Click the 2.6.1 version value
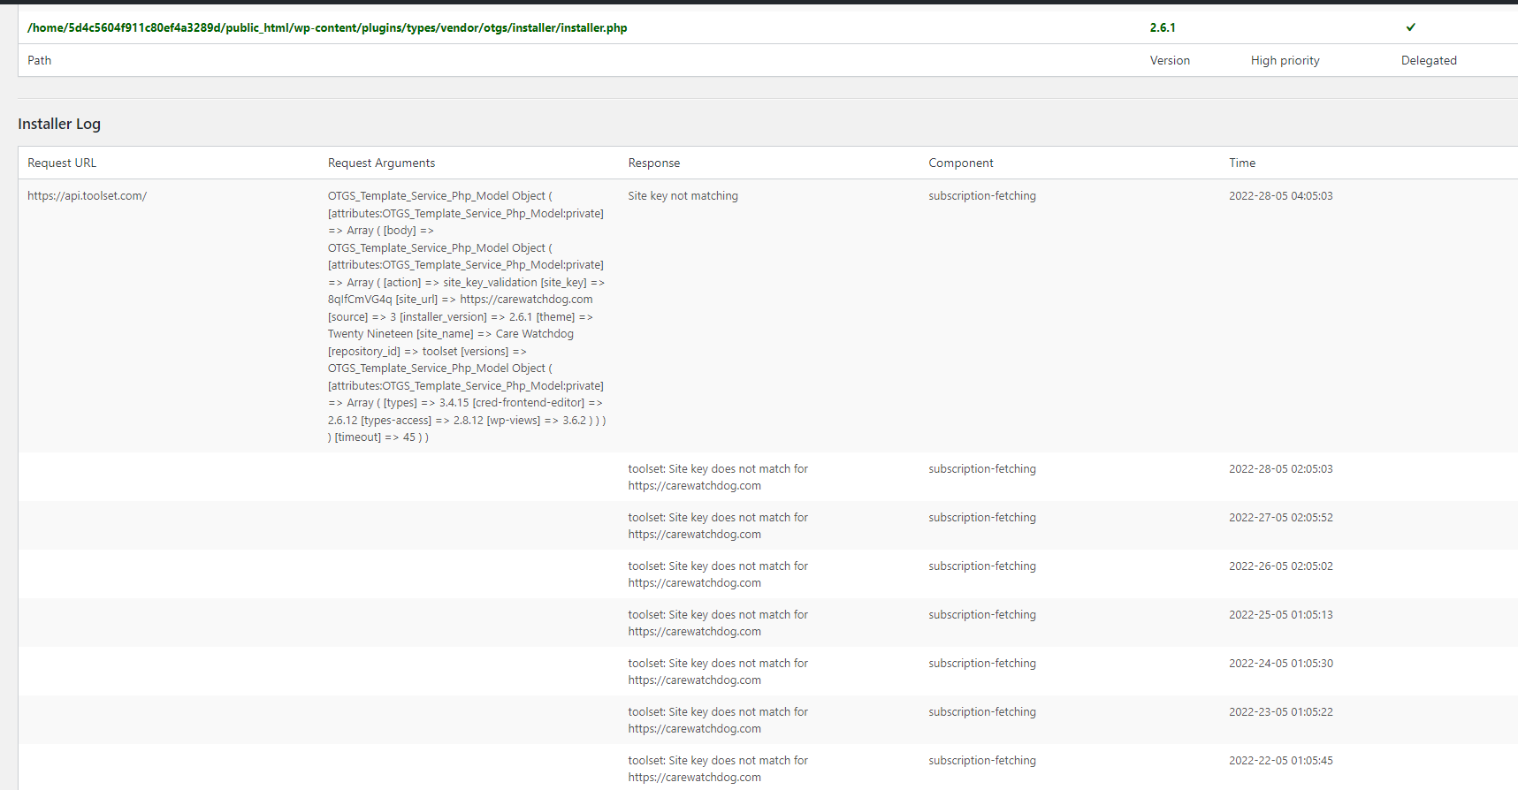Viewport: 1518px width, 790px height. (1162, 27)
